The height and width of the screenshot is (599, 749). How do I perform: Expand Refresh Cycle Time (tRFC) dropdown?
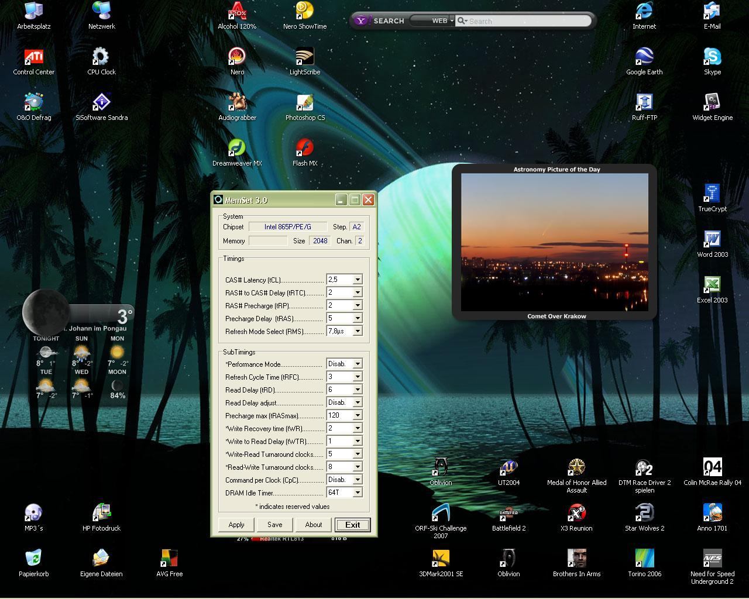click(x=358, y=377)
